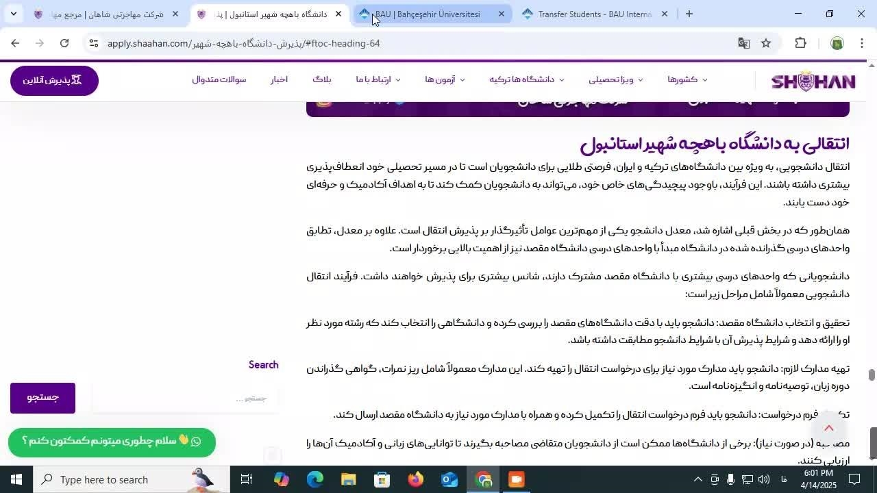877x493 pixels.
Task: Click the scroll-to-top arrow button
Action: [x=828, y=429]
